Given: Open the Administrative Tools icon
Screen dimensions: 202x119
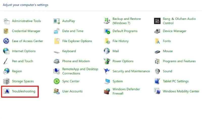Looking at the screenshot, I should 7,21.
